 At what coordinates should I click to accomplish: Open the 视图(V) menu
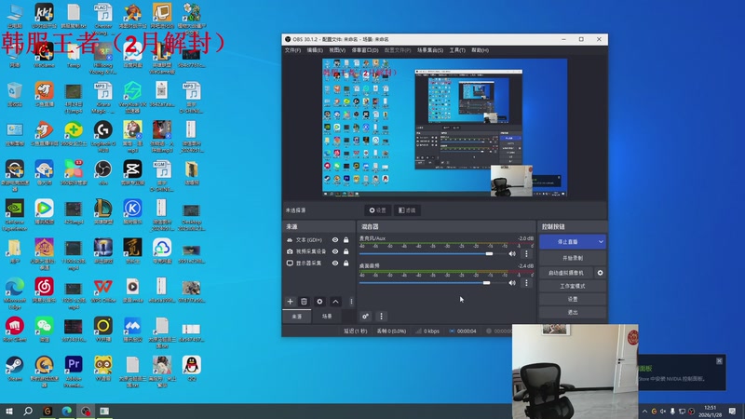[x=337, y=50]
